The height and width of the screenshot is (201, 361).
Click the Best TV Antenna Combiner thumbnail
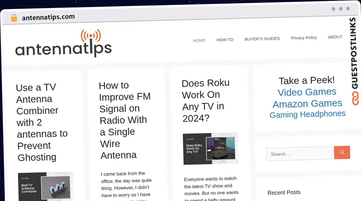[x=46, y=186]
